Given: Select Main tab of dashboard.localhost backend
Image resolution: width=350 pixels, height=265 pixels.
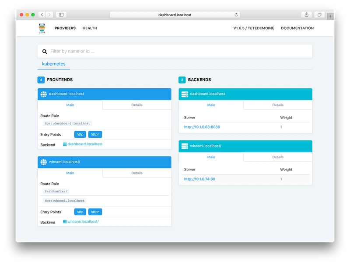Looking at the screenshot, I should [211, 105].
